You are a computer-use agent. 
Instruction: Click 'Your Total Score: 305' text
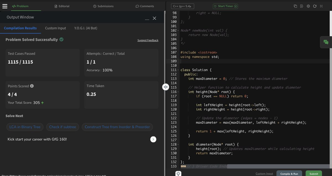coord(24,103)
